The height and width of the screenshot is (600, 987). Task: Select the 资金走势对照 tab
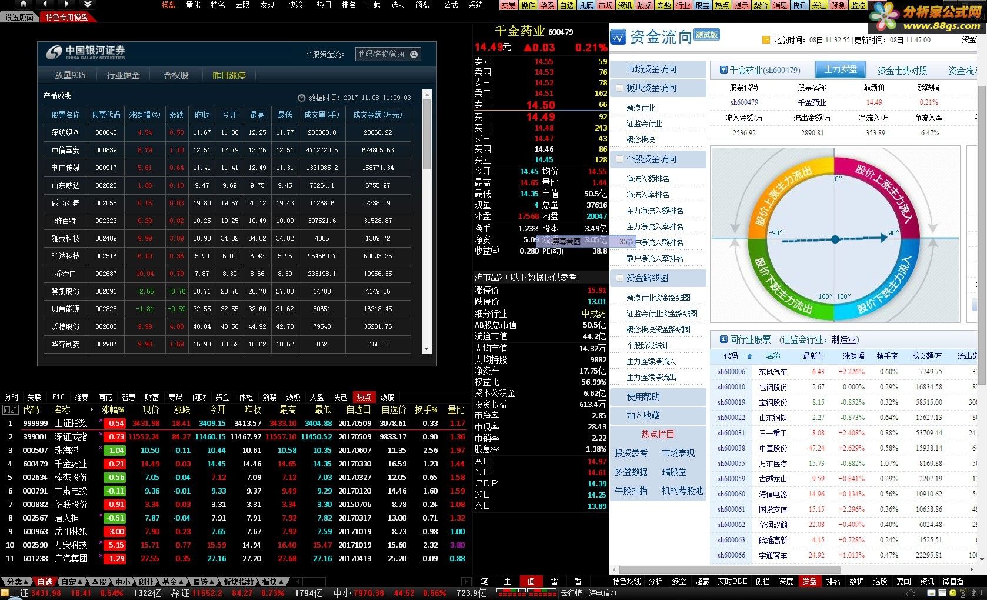902,71
